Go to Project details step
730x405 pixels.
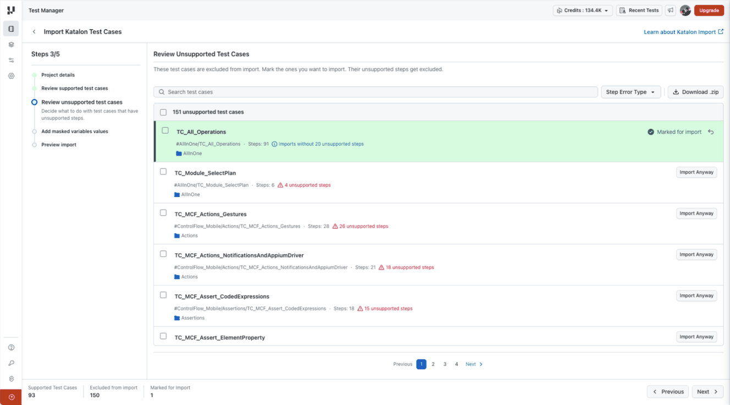pyautogui.click(x=58, y=75)
